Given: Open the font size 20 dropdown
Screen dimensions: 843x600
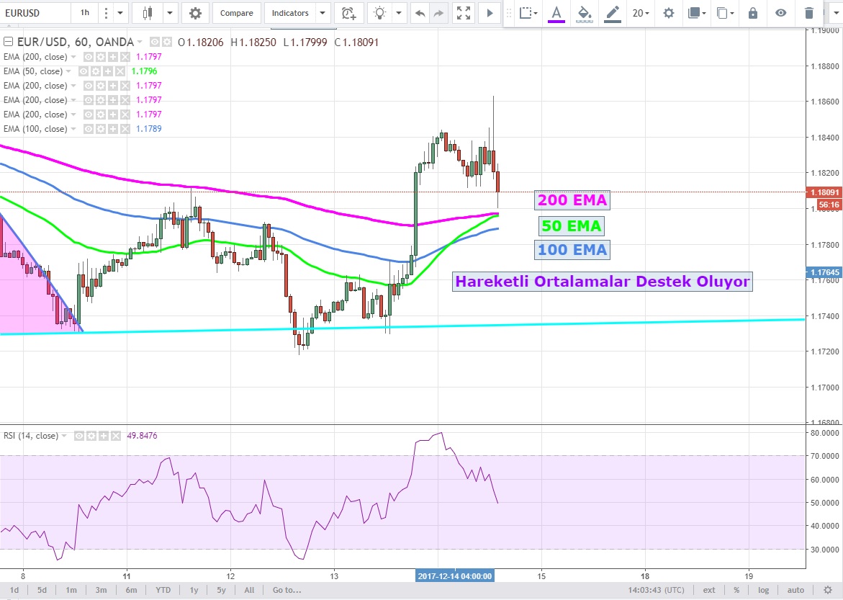Looking at the screenshot, I should [640, 13].
